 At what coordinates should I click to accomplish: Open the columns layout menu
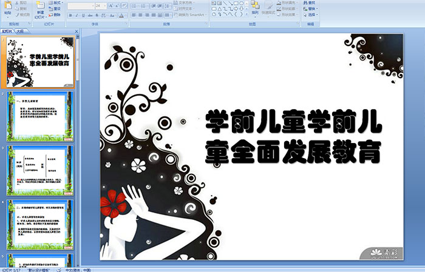tap(168, 15)
